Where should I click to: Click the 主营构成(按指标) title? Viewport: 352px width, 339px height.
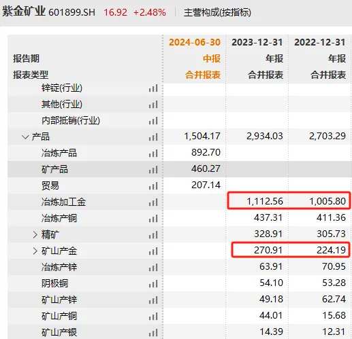[x=217, y=12]
